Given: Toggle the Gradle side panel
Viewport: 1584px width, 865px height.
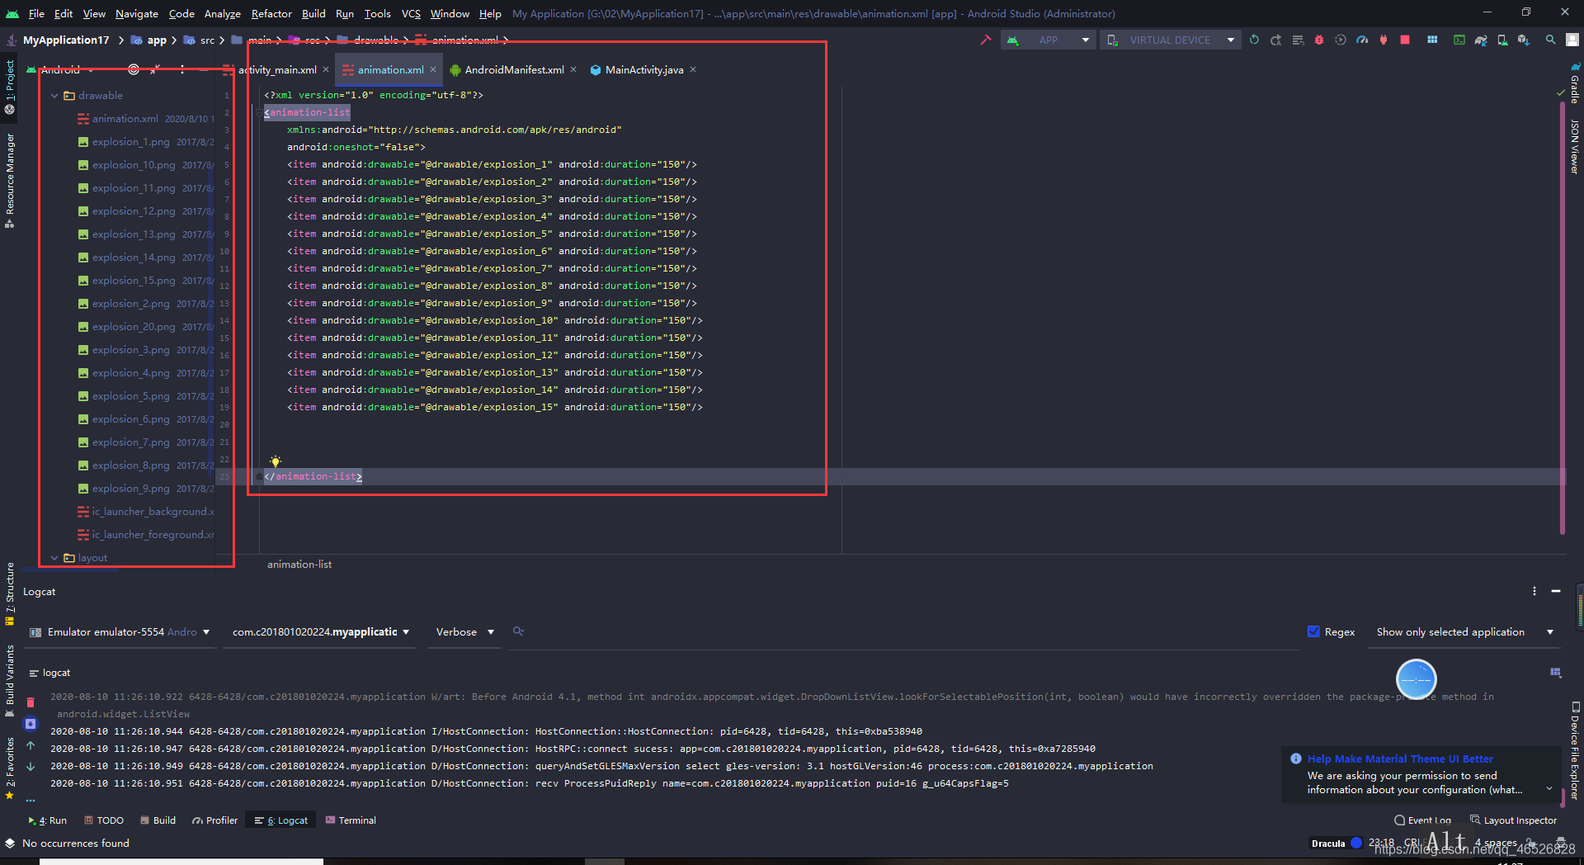Looking at the screenshot, I should 1574,84.
